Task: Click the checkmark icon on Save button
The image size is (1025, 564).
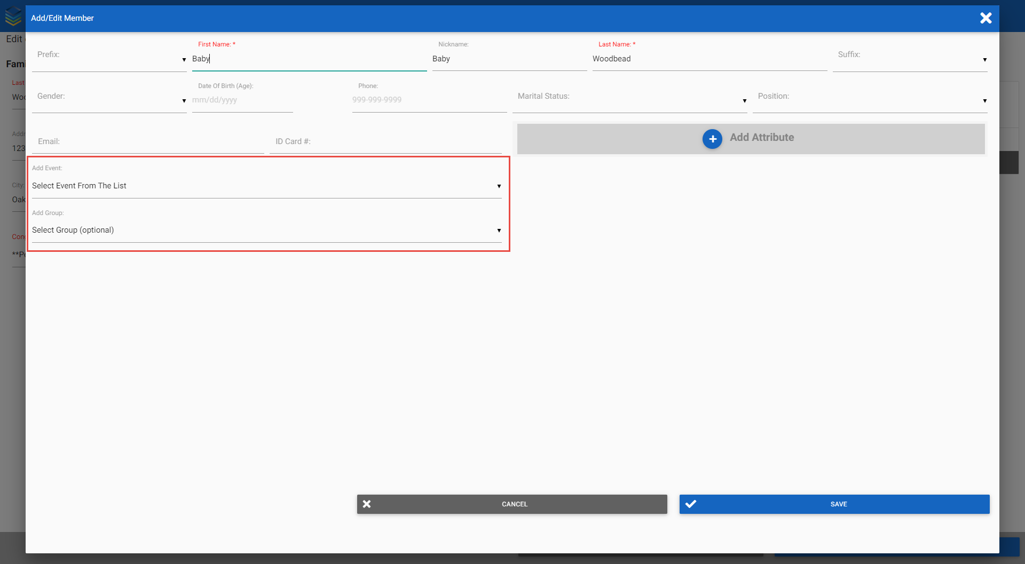Action: 691,504
